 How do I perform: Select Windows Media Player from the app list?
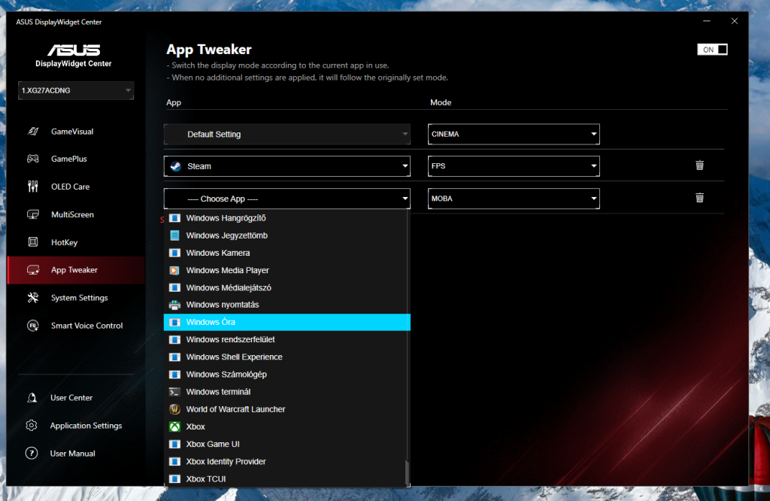click(227, 270)
